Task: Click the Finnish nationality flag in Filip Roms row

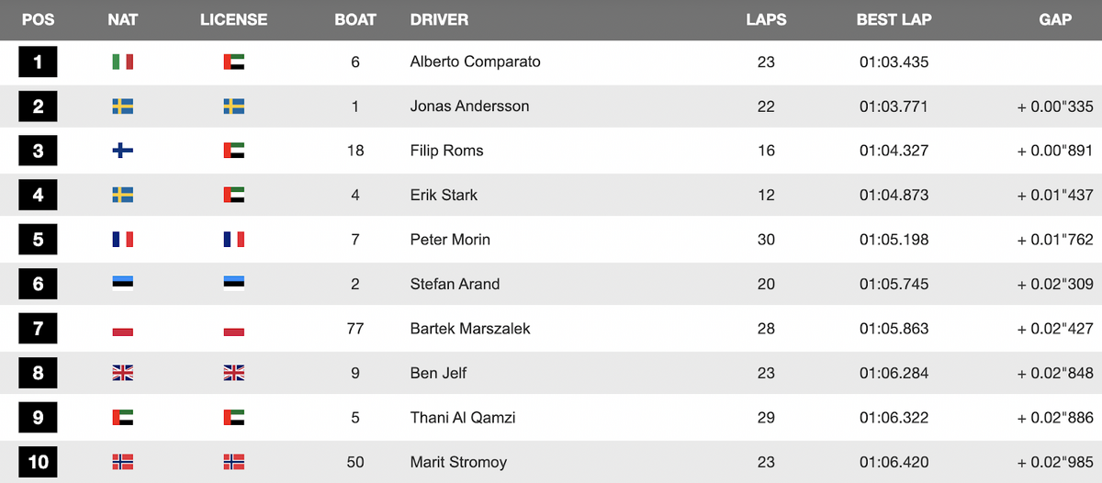Action: [x=123, y=151]
